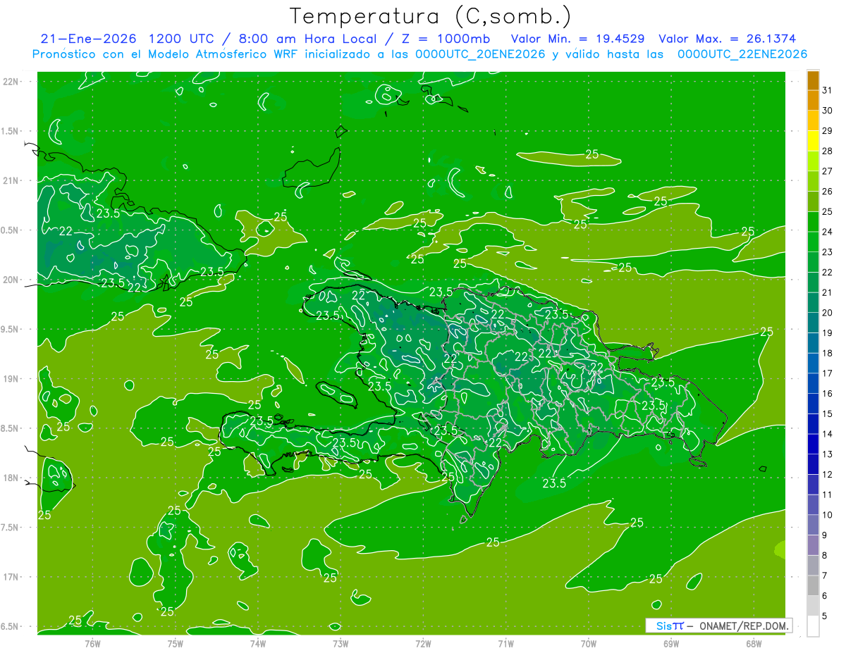This screenshot has height=653, width=846.
Task: Click the "76W" longitude axis label
Action: [92, 643]
